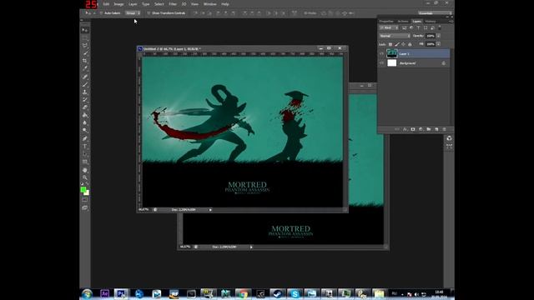This screenshot has width=534, height=300.
Task: Toggle Quick Mask mode icon
Action: click(x=85, y=200)
